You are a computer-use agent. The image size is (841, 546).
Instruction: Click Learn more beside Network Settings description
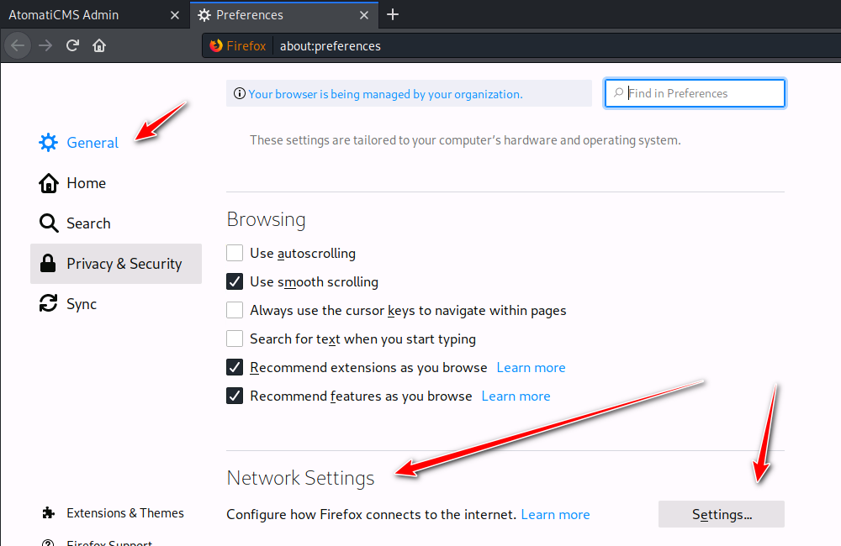click(555, 514)
